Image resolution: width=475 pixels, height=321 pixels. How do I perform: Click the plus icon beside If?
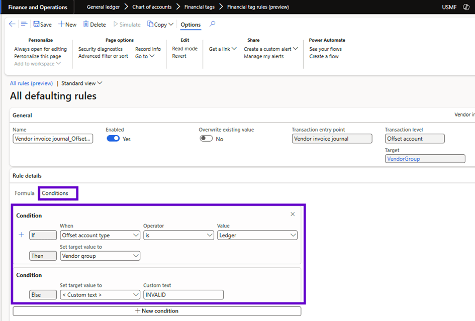21,235
